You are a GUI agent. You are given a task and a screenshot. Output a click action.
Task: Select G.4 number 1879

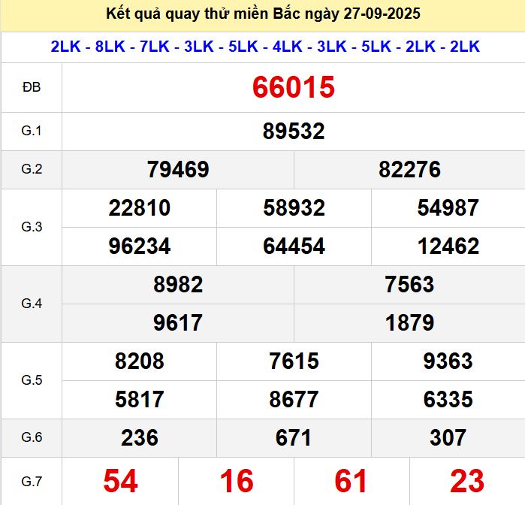409,323
